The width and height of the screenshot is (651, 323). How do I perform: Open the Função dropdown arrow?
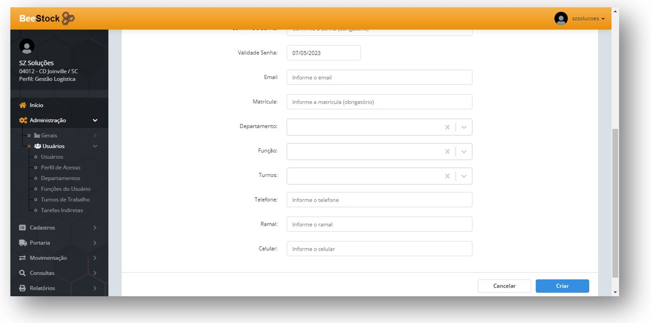point(464,152)
